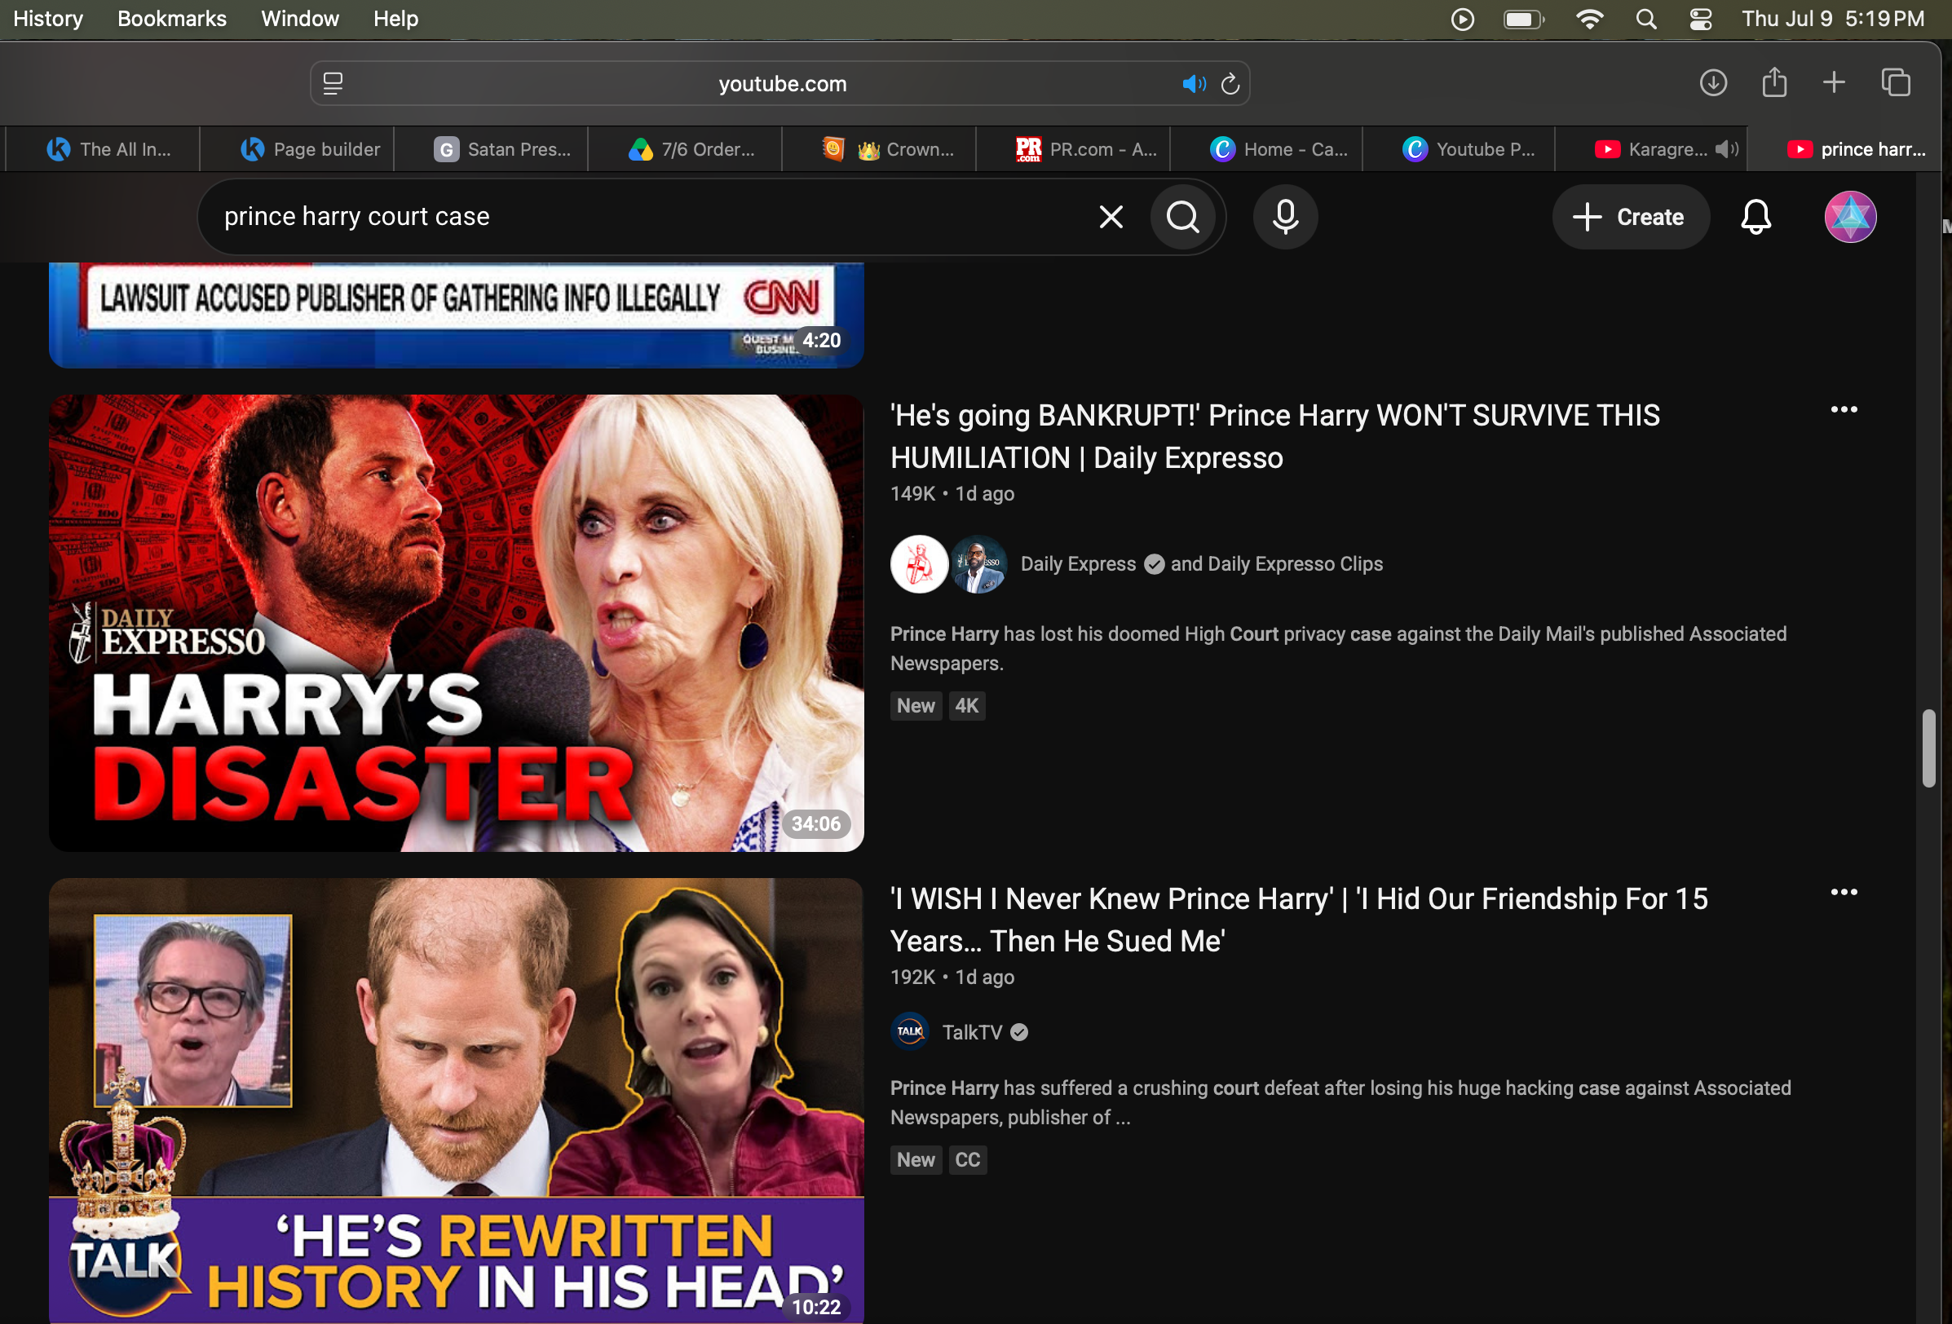The width and height of the screenshot is (1952, 1324).
Task: Open the Harry's Disaster video thumbnail
Action: pos(456,623)
